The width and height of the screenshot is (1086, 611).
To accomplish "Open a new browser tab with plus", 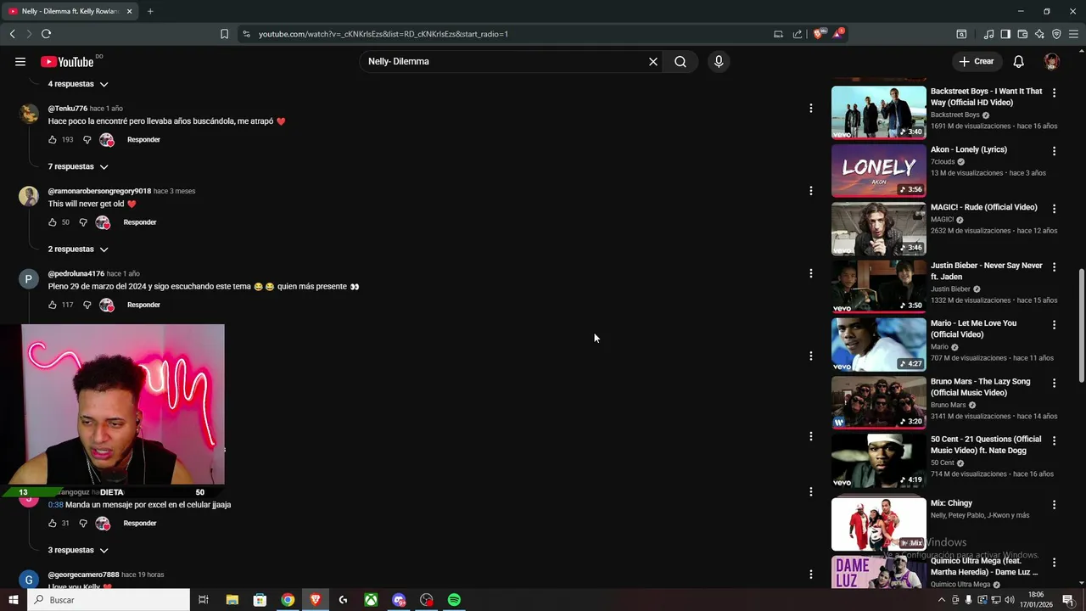I will (x=150, y=11).
